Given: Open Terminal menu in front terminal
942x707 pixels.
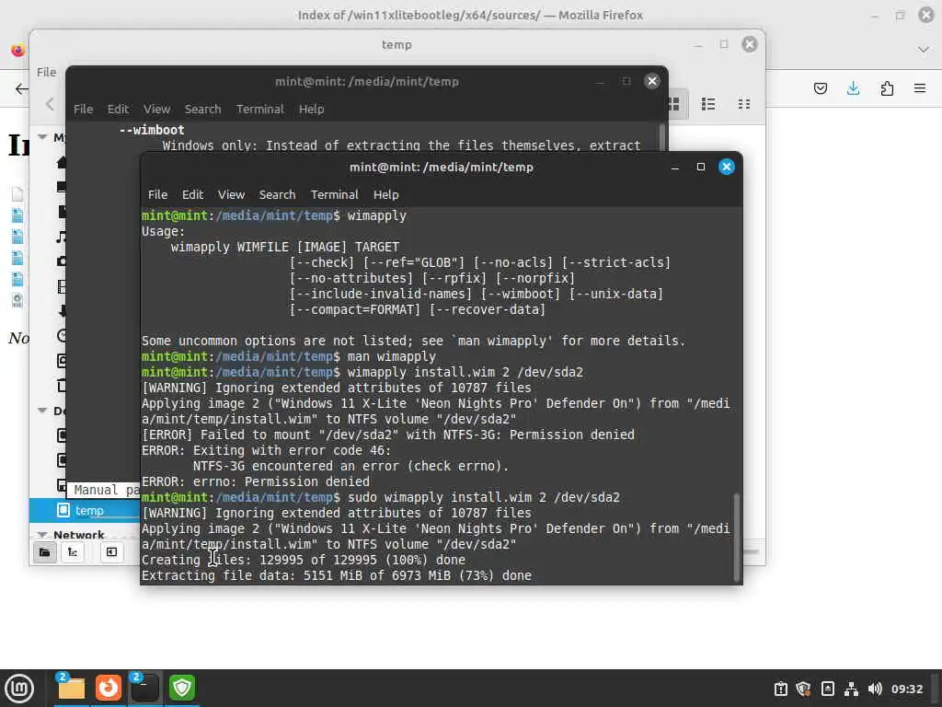Looking at the screenshot, I should tap(334, 195).
